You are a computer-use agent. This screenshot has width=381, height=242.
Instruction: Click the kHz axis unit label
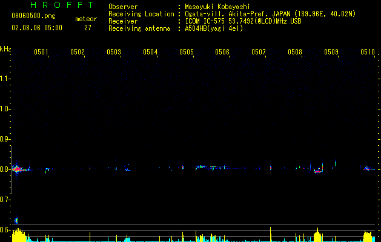[x=5, y=49]
